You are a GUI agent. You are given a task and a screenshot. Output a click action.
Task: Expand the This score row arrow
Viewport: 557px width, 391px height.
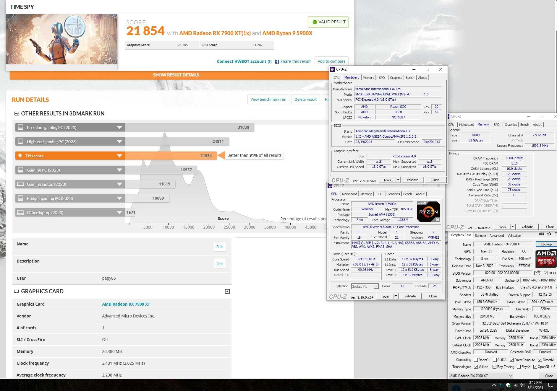point(119,156)
